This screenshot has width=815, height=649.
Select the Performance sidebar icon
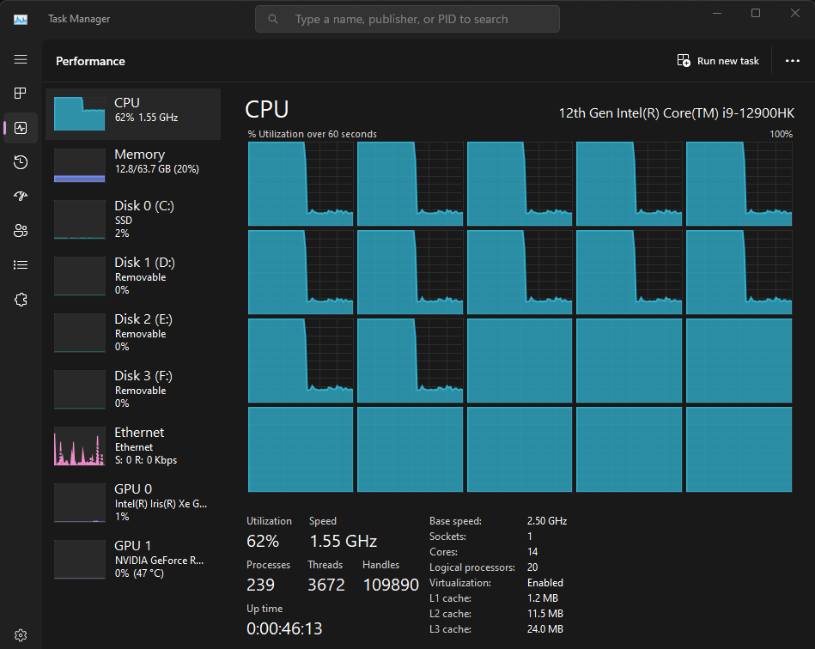(x=21, y=128)
